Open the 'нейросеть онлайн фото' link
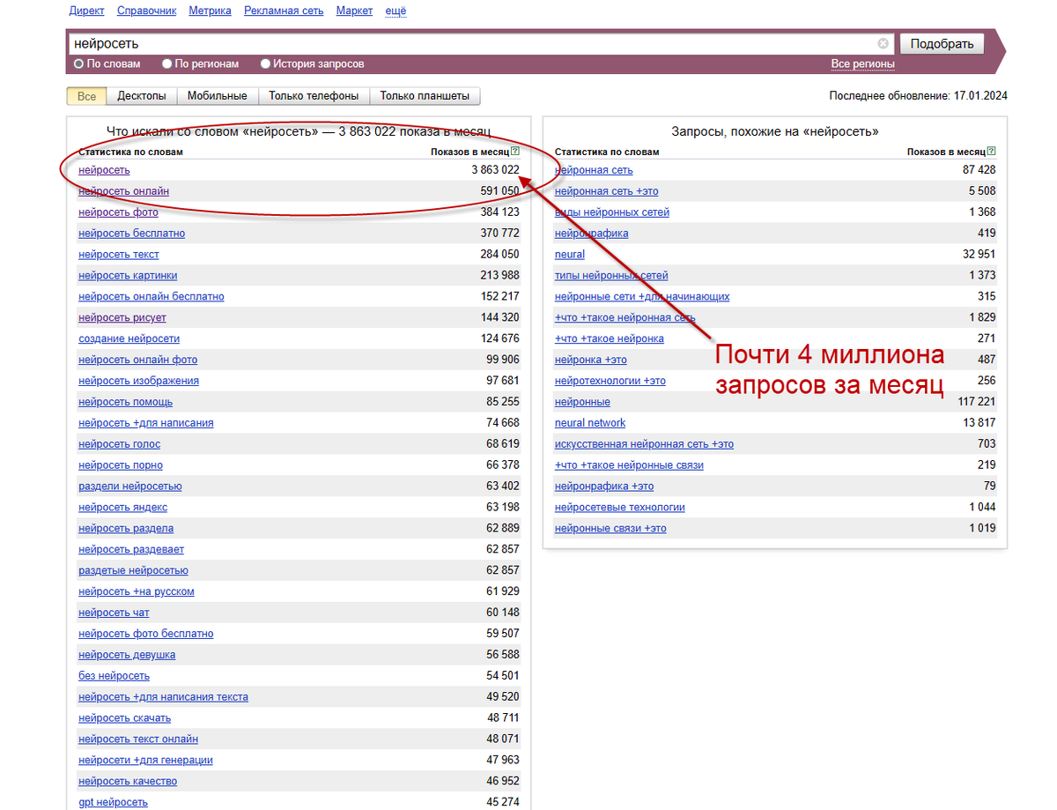The width and height of the screenshot is (1057, 810). (x=137, y=360)
